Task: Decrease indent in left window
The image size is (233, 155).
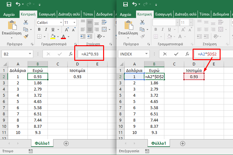Action: click(83, 37)
